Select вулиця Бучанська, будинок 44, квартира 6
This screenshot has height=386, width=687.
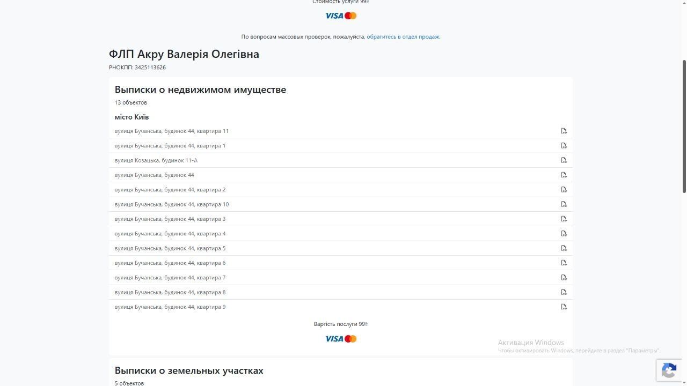170,263
